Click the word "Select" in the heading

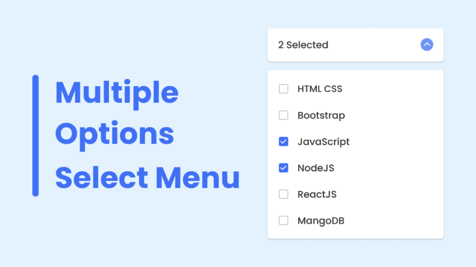(102, 178)
